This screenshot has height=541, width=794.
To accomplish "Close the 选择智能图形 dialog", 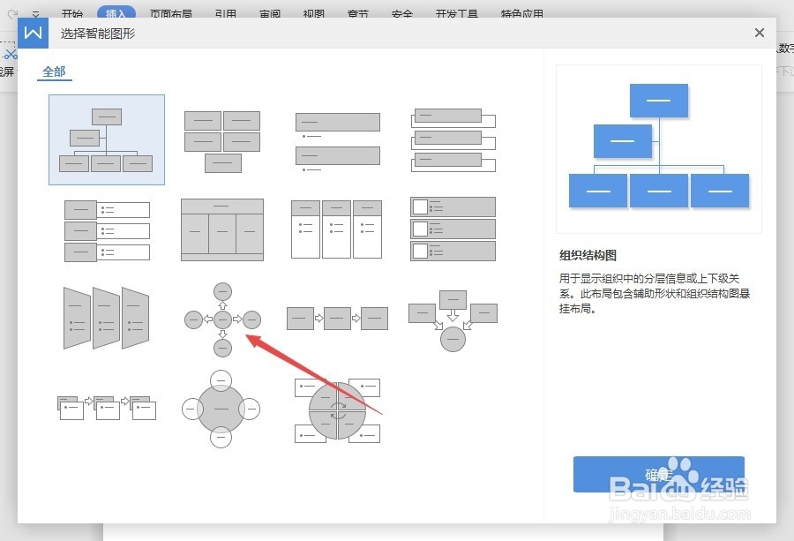I will (x=759, y=33).
